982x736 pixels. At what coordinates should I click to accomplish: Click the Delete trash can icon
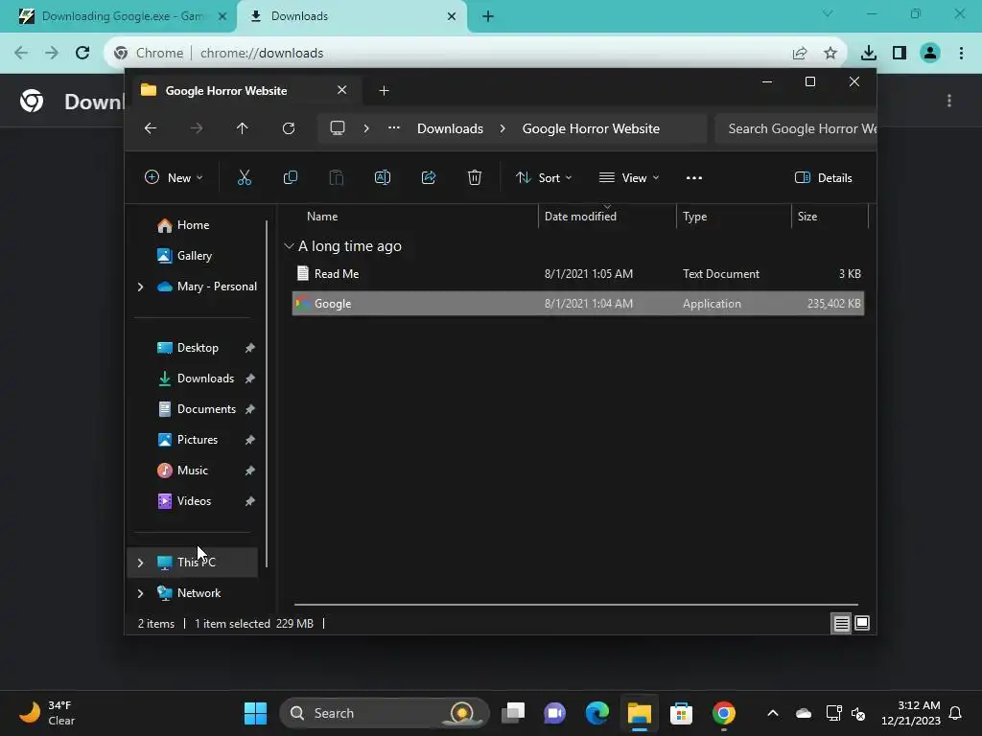(475, 177)
